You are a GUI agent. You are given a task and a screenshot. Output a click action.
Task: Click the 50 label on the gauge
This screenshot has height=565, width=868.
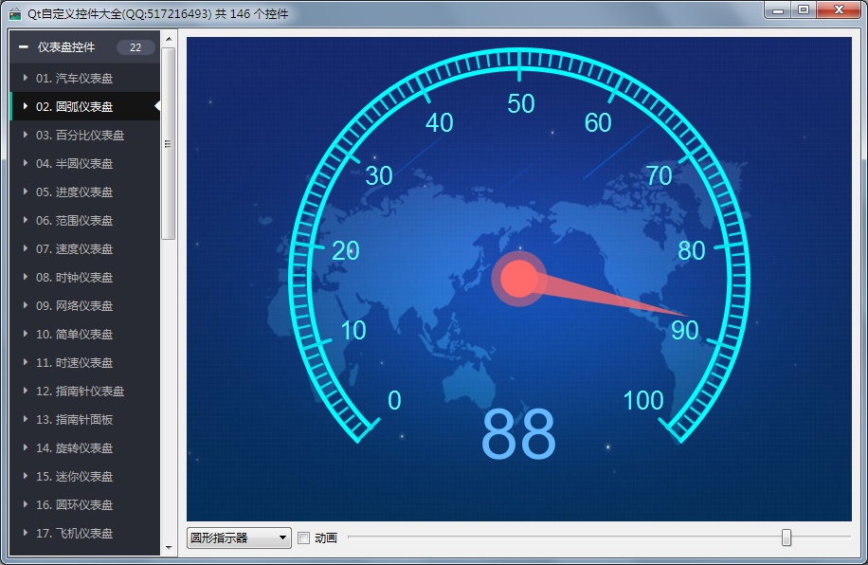pyautogui.click(x=521, y=103)
